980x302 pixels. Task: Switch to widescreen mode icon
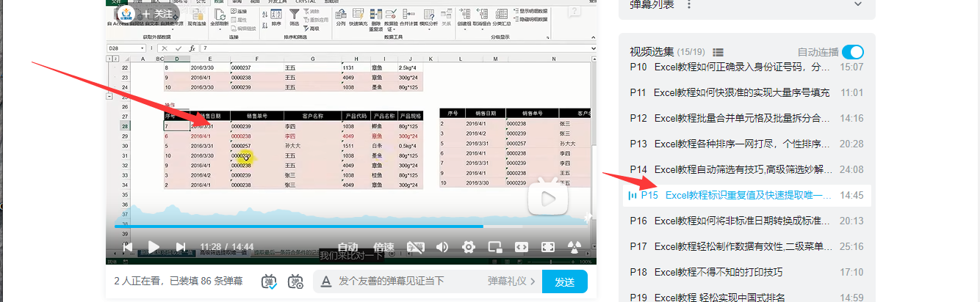click(522, 247)
